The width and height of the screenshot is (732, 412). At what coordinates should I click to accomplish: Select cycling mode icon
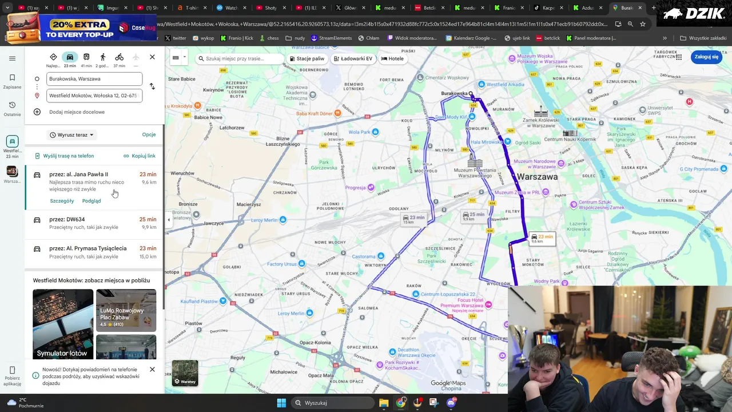[119, 57]
